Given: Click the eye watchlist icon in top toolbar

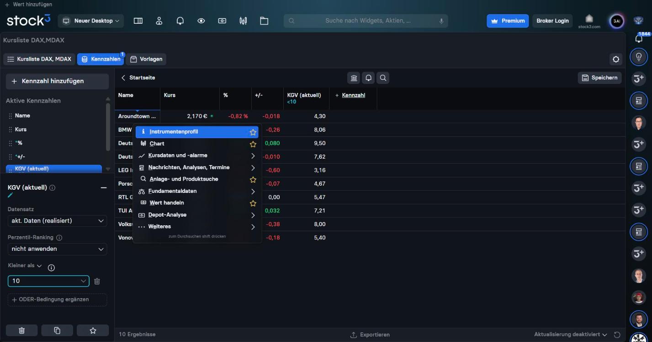Looking at the screenshot, I should tap(201, 21).
